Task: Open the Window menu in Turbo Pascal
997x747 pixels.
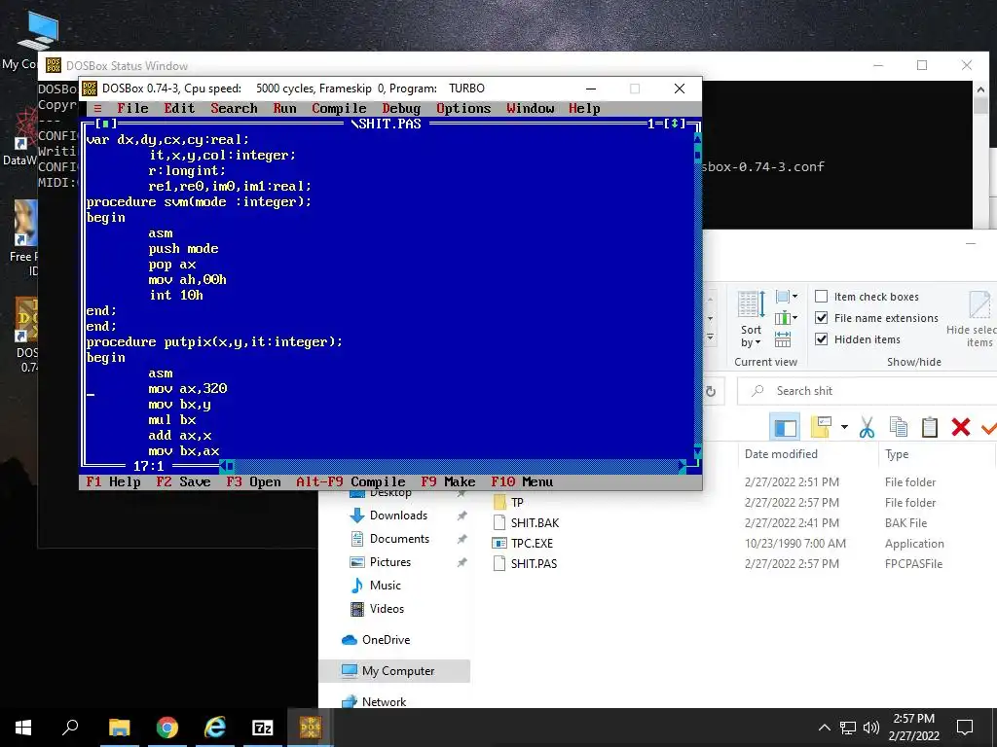Action: [531, 109]
